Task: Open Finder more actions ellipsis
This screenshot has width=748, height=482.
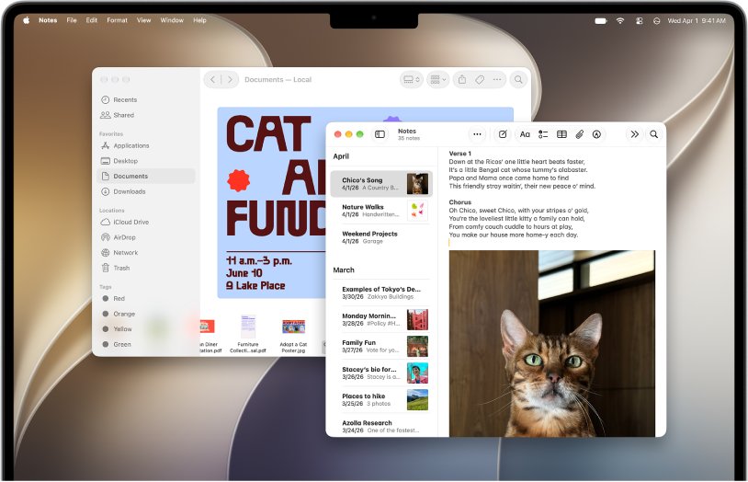Action: click(x=497, y=80)
